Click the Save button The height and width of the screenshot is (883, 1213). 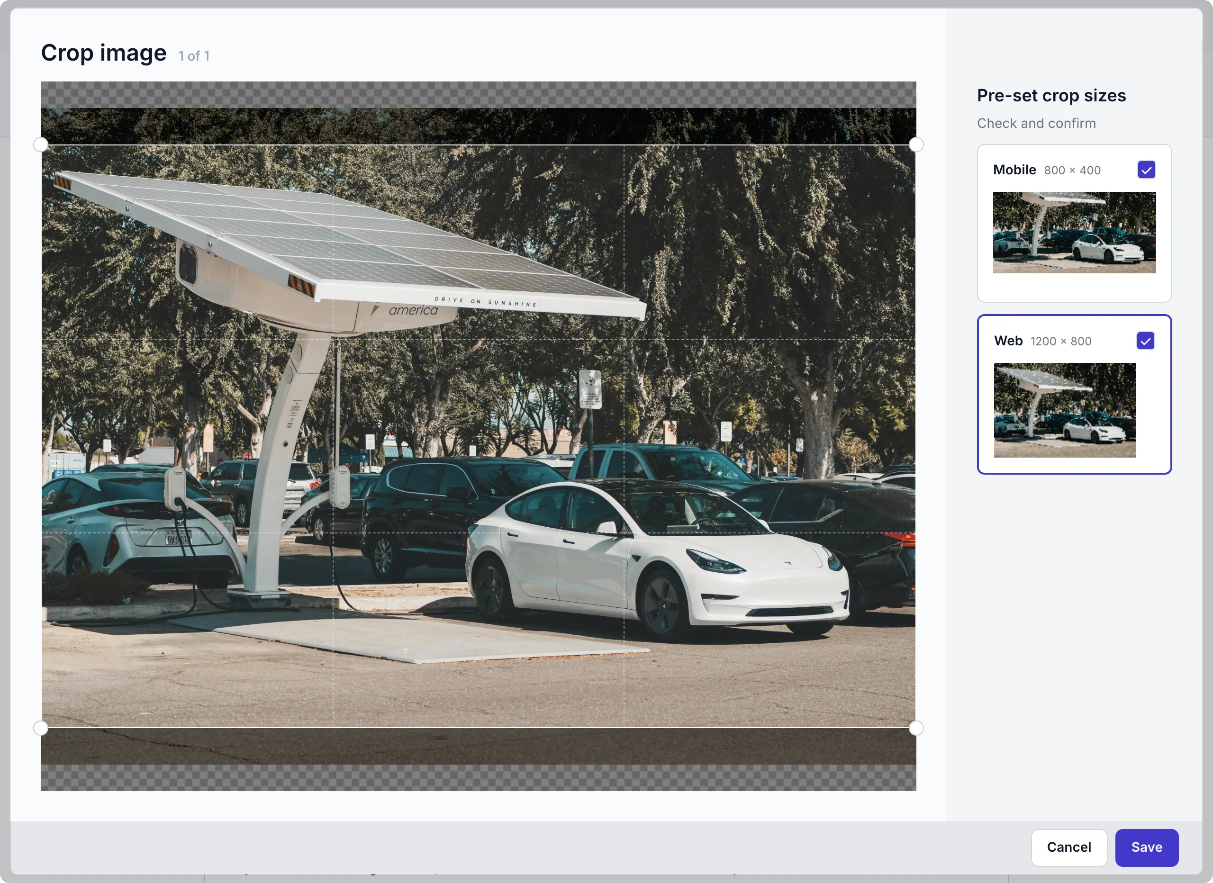tap(1146, 847)
